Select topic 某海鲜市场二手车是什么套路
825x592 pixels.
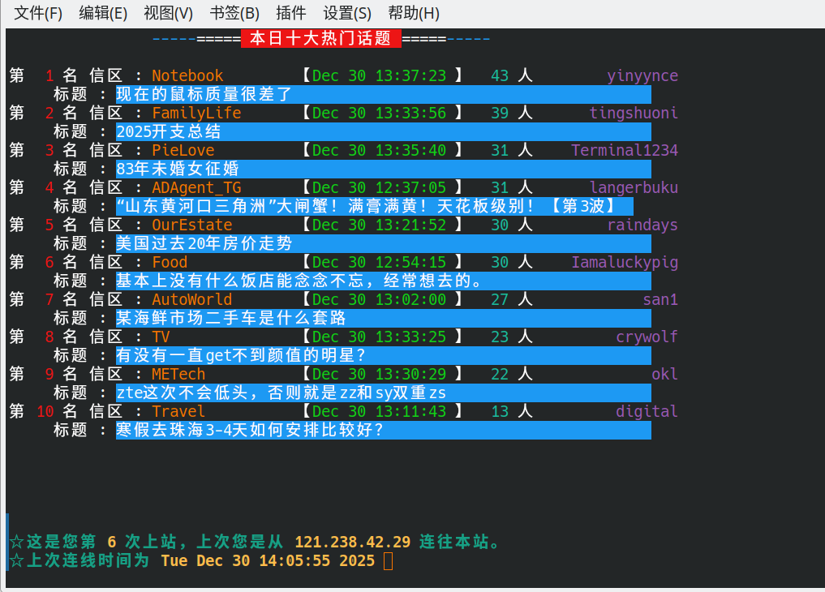point(231,318)
